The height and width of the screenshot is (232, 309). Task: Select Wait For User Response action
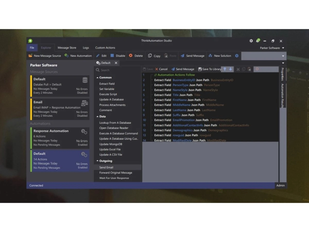(x=114, y=178)
